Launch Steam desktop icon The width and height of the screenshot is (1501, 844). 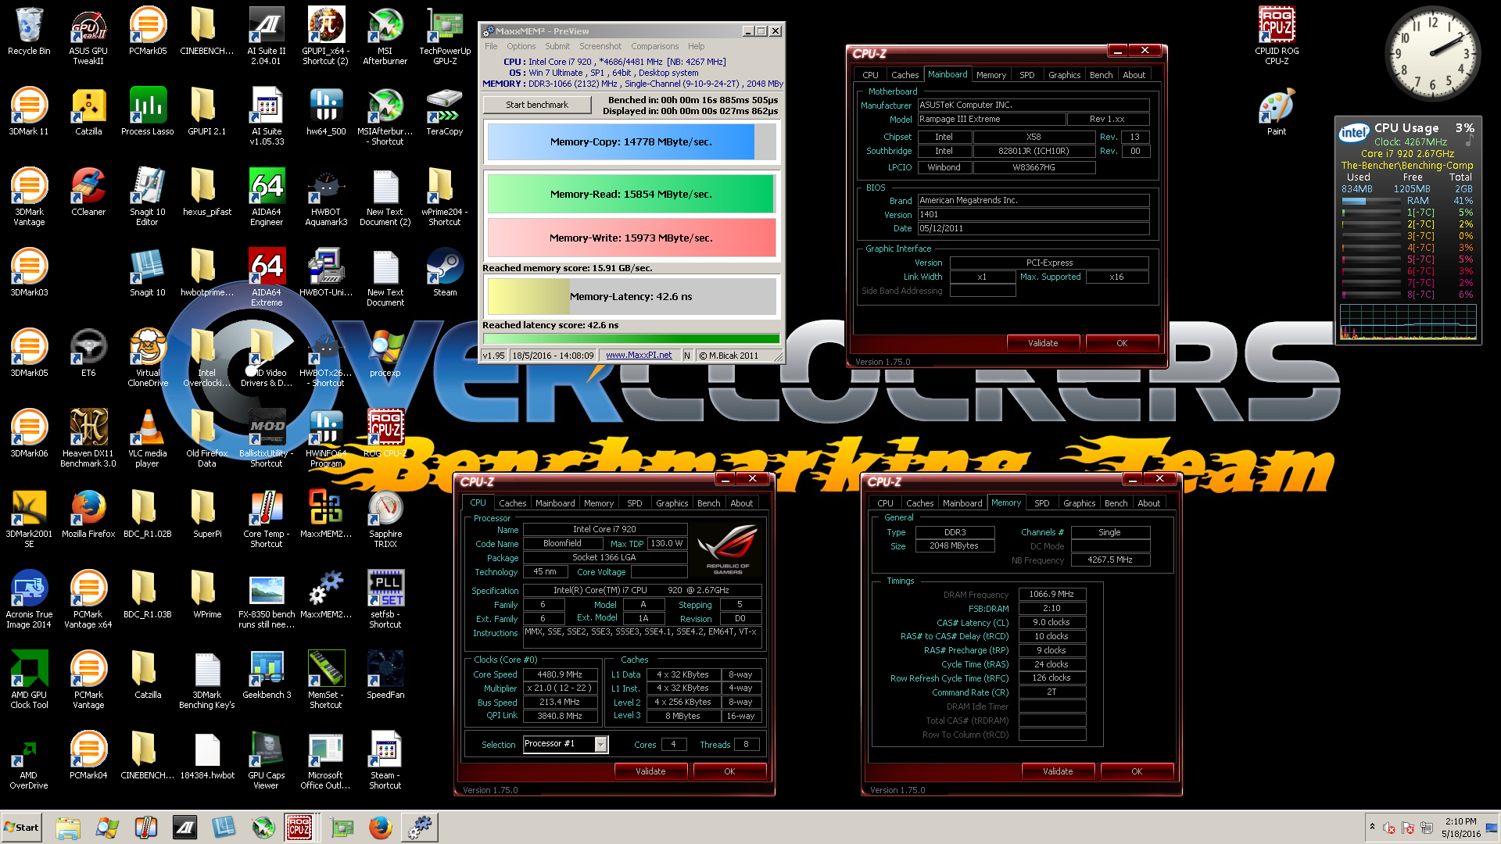click(445, 273)
